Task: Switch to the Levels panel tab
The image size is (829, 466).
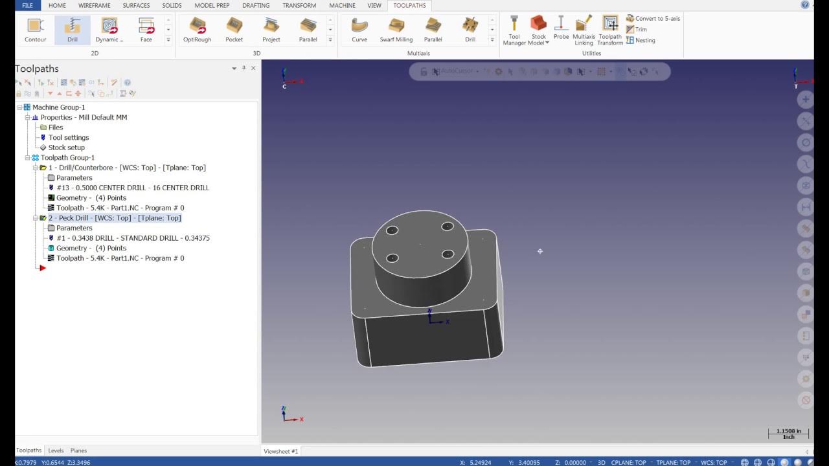Action: pos(56,450)
